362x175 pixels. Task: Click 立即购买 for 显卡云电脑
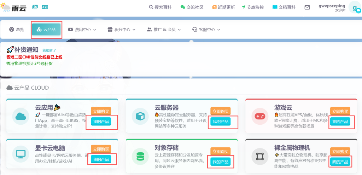point(101,149)
